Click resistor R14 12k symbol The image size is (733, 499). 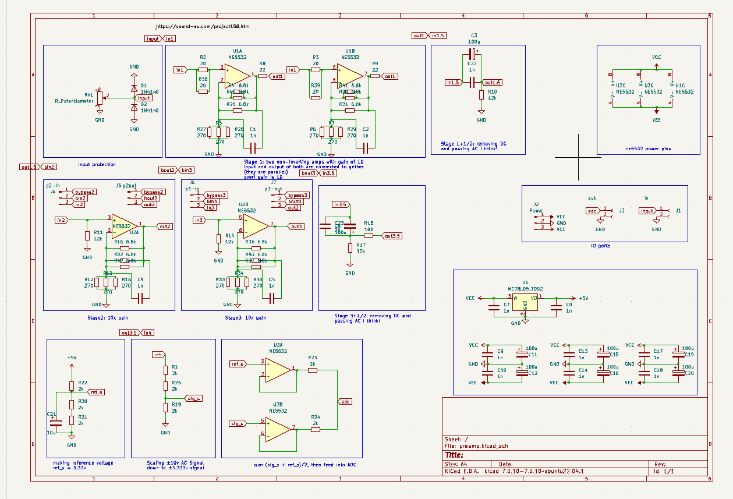219,239
